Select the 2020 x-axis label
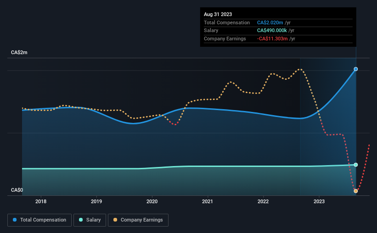The width and height of the screenshot is (377, 233). point(152,201)
